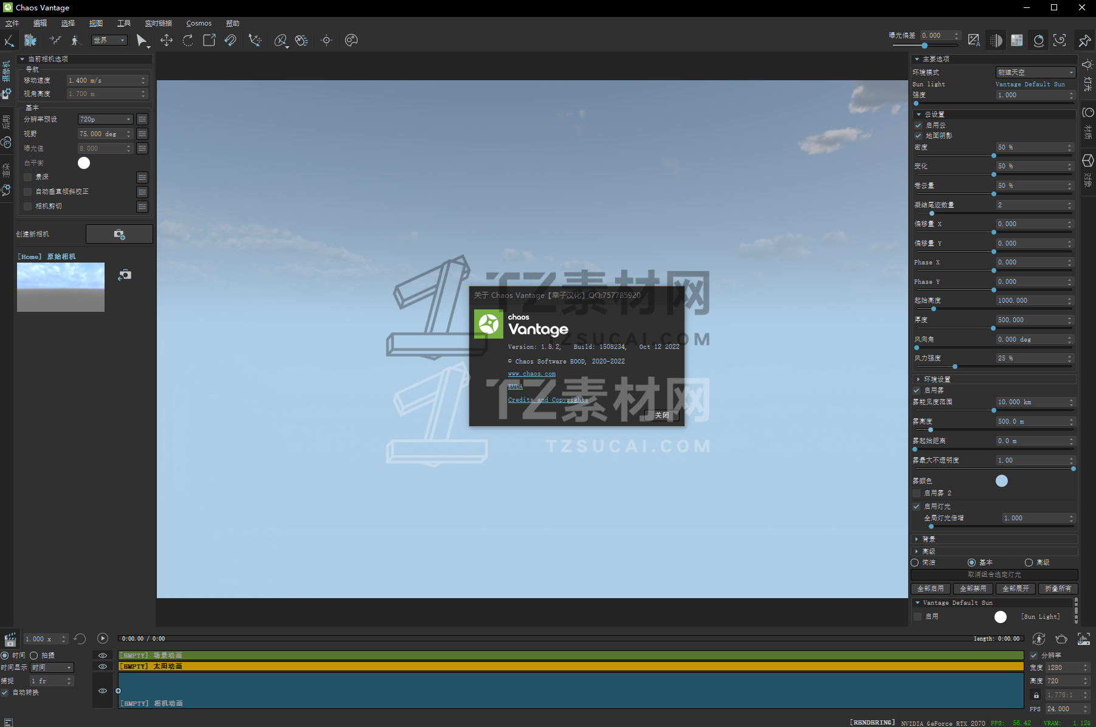1096x727 pixels.
Task: Open the 工具 tools menu
Action: [124, 23]
